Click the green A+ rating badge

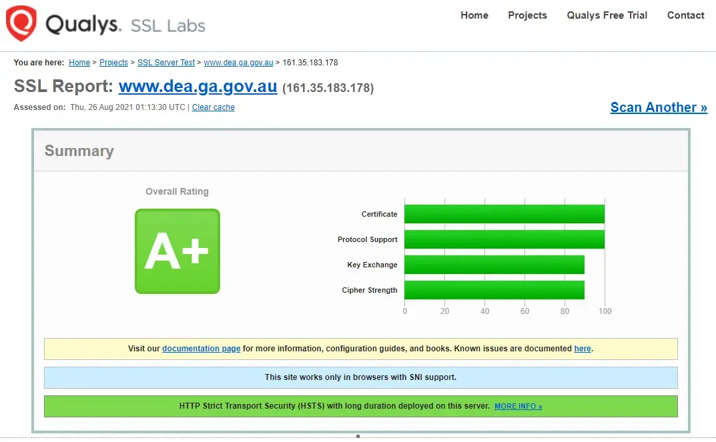[x=177, y=251]
